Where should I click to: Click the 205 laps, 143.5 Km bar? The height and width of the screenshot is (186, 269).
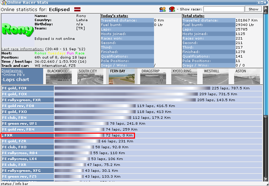tap(125, 100)
